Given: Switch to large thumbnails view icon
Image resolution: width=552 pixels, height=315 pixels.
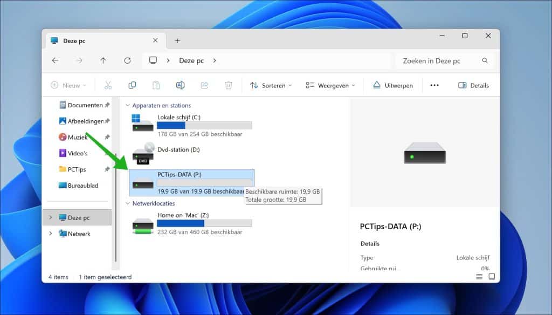Looking at the screenshot, I should [x=492, y=277].
